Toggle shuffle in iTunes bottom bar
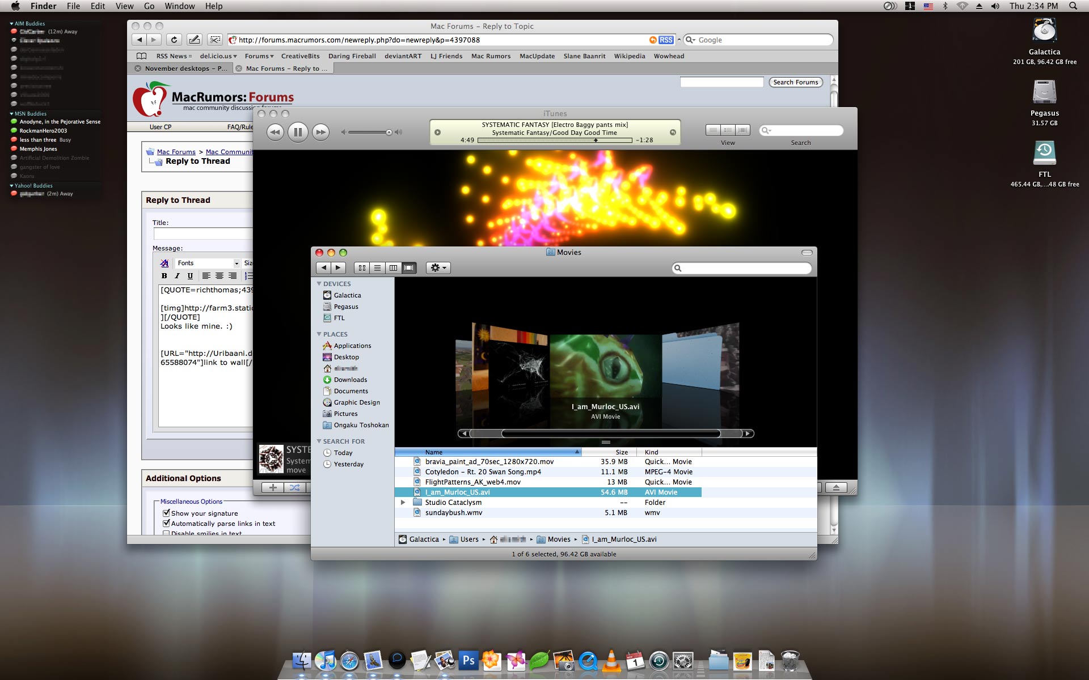This screenshot has width=1089, height=680. (x=295, y=487)
